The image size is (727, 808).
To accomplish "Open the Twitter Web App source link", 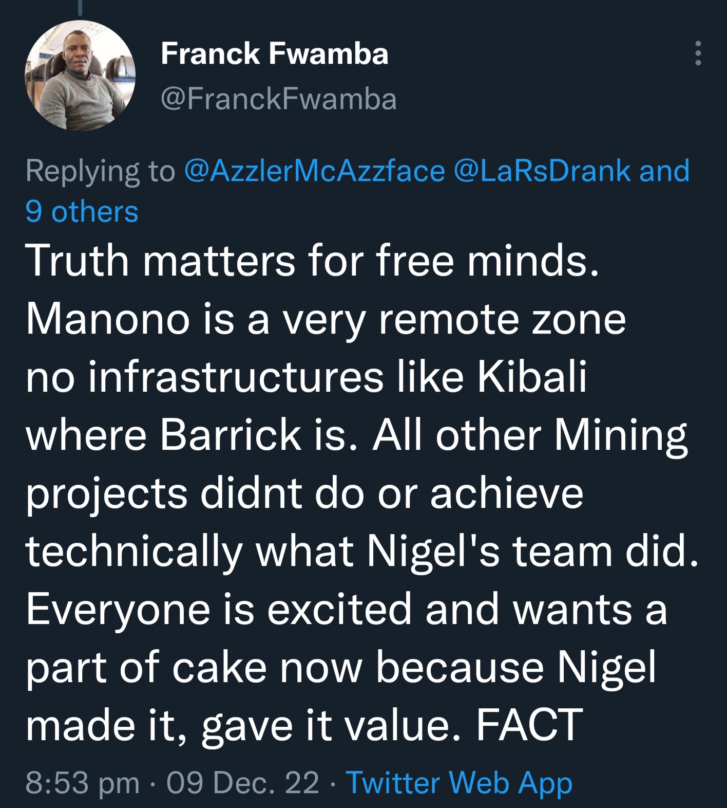I will pos(459,783).
